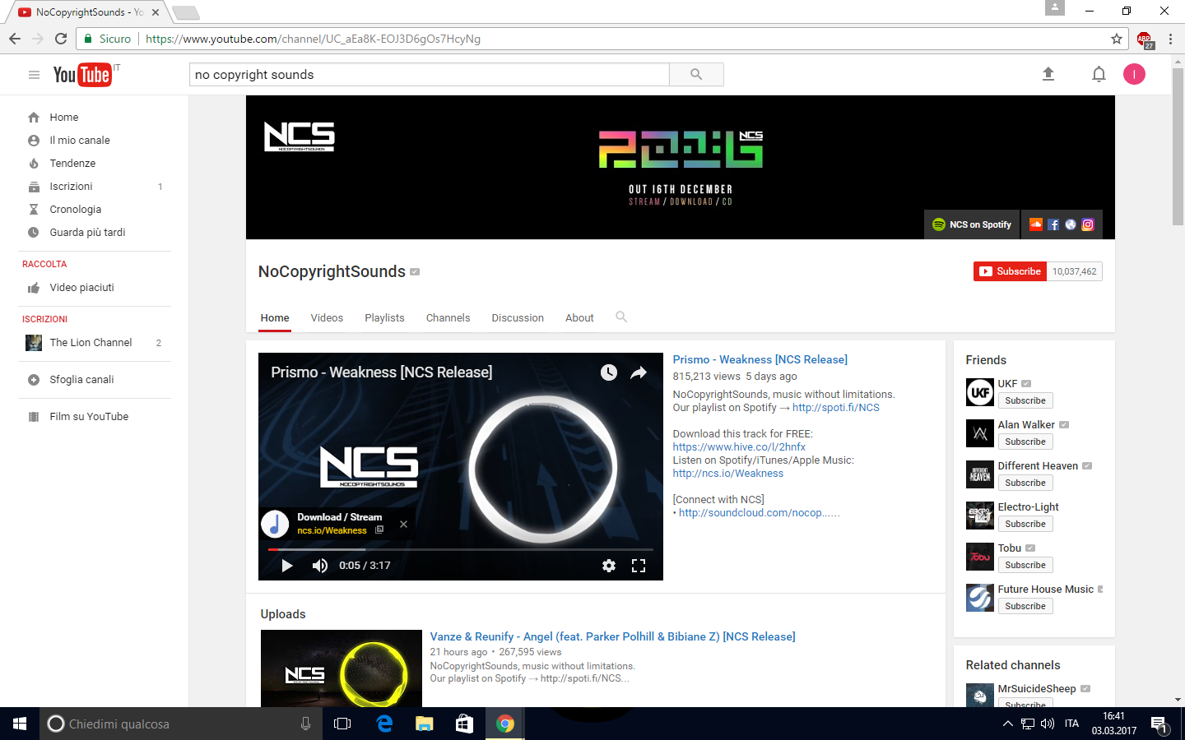Dismiss the Download / Stream card
The image size is (1185, 740).
click(403, 524)
